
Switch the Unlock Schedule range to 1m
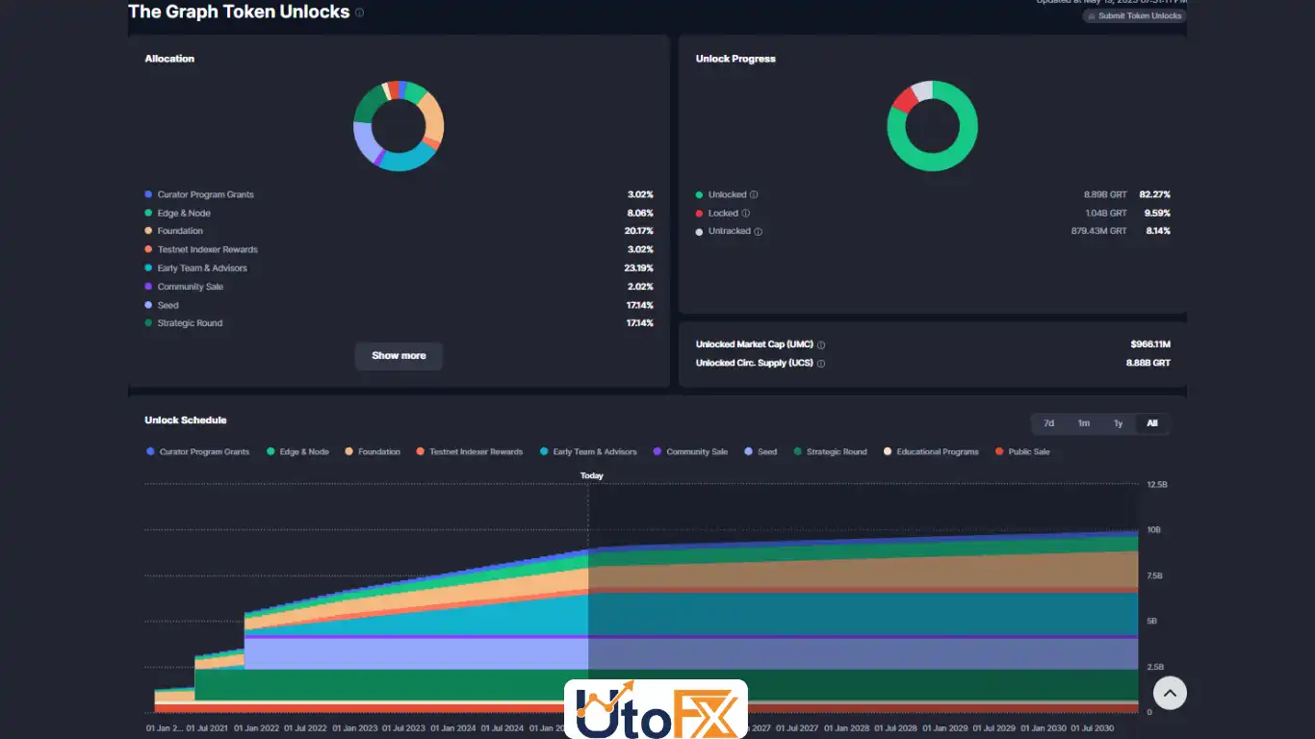1083,423
